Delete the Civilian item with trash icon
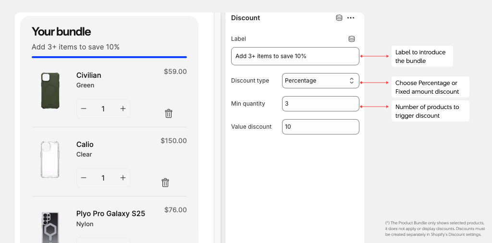492x243 pixels. (x=169, y=113)
